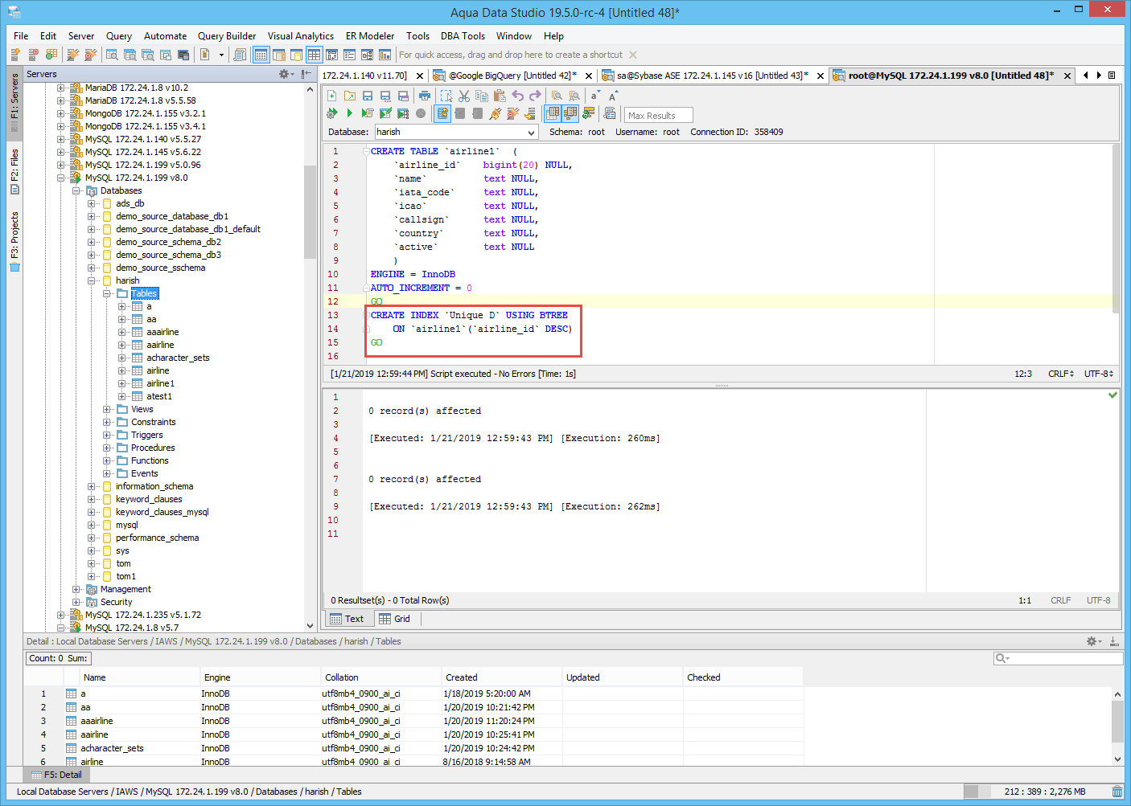Switch results view to Grid

(x=395, y=619)
